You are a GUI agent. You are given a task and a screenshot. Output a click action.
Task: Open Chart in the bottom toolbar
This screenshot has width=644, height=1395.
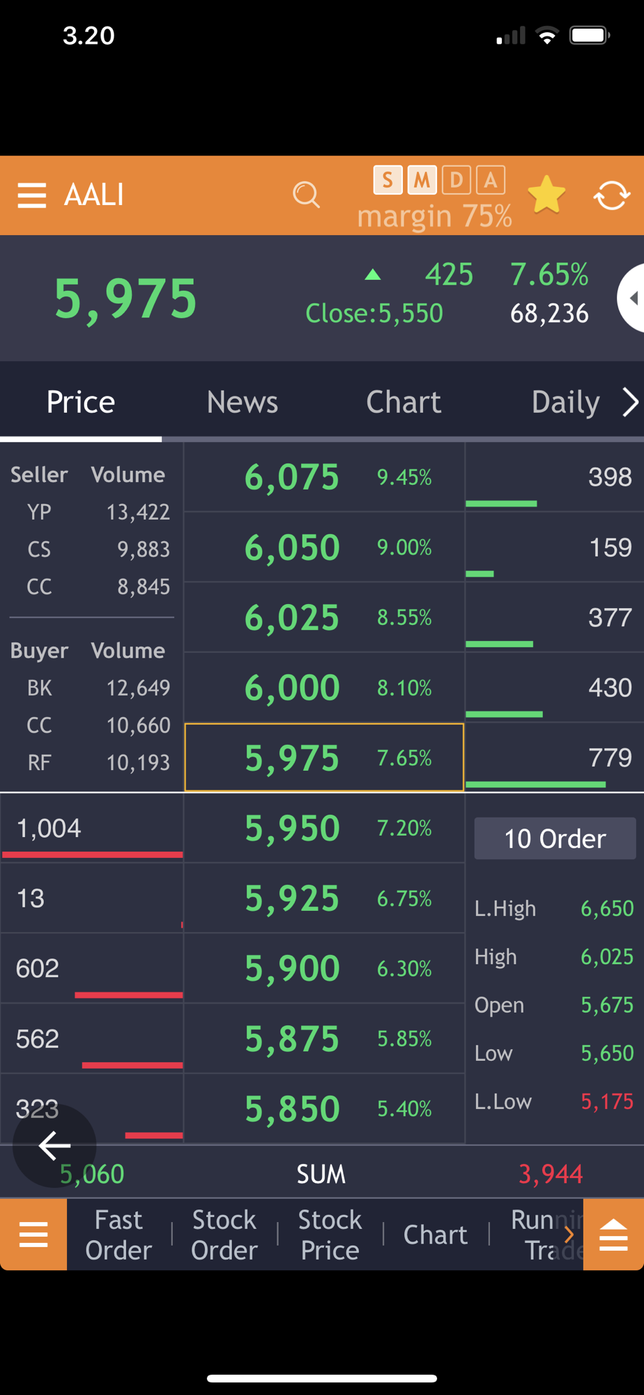[x=436, y=1235]
